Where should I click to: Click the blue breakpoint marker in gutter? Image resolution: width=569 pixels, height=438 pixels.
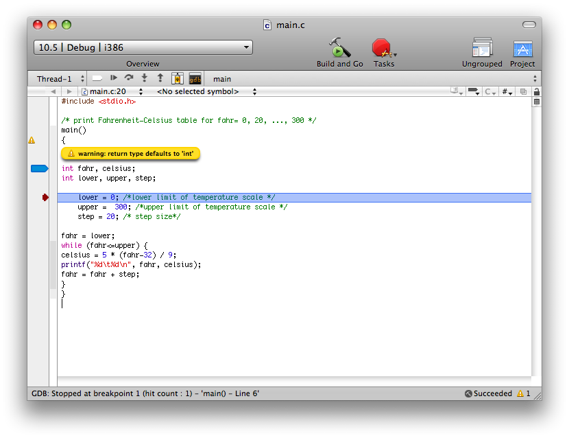pos(39,168)
